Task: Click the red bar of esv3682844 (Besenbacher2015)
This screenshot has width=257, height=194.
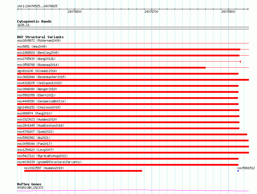Action: click(x=133, y=80)
